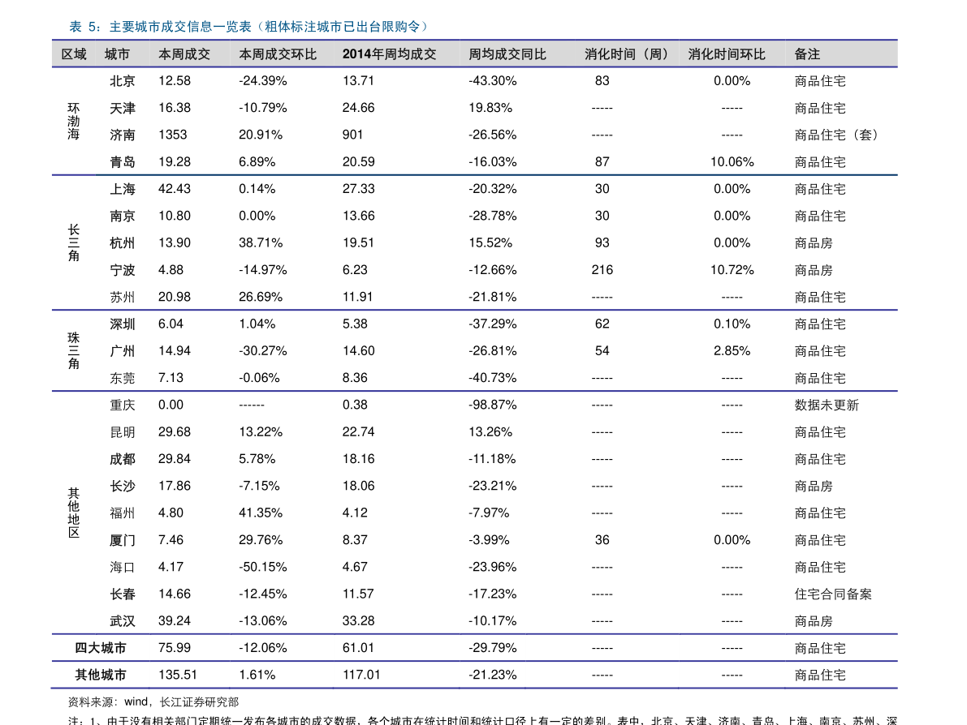Click the '消化时间环比' column header
Screen dimensions: 967x725
click(727, 54)
